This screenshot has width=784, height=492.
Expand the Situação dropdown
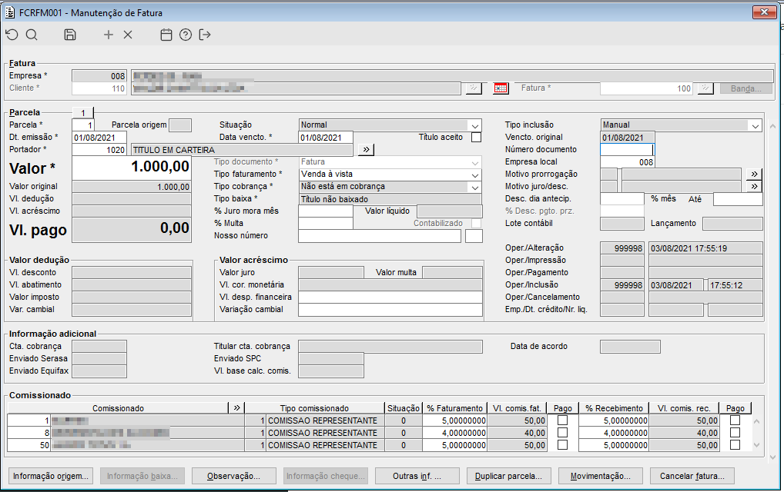coord(475,125)
